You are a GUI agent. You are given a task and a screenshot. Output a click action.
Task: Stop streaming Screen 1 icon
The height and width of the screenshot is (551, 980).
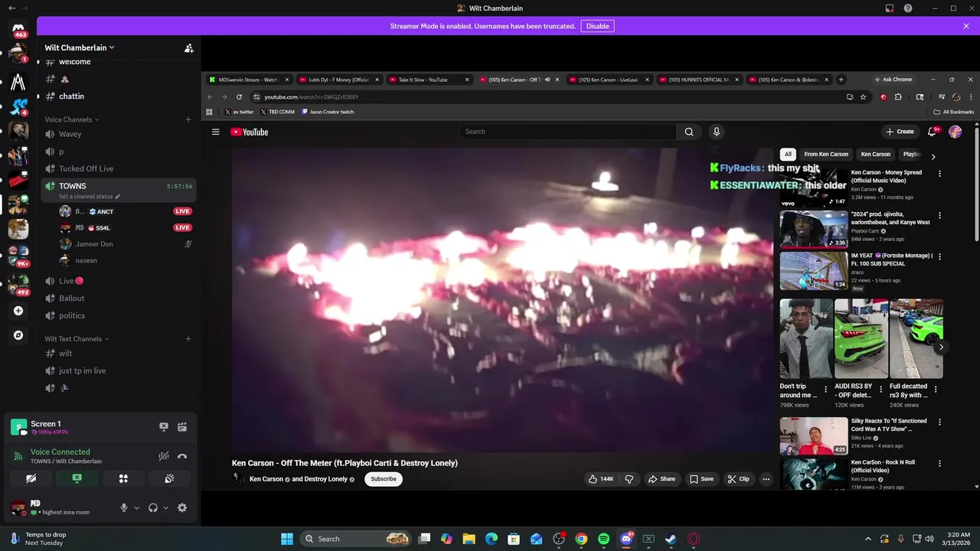163,427
